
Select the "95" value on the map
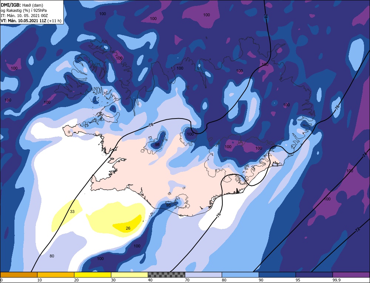[x=168, y=205]
